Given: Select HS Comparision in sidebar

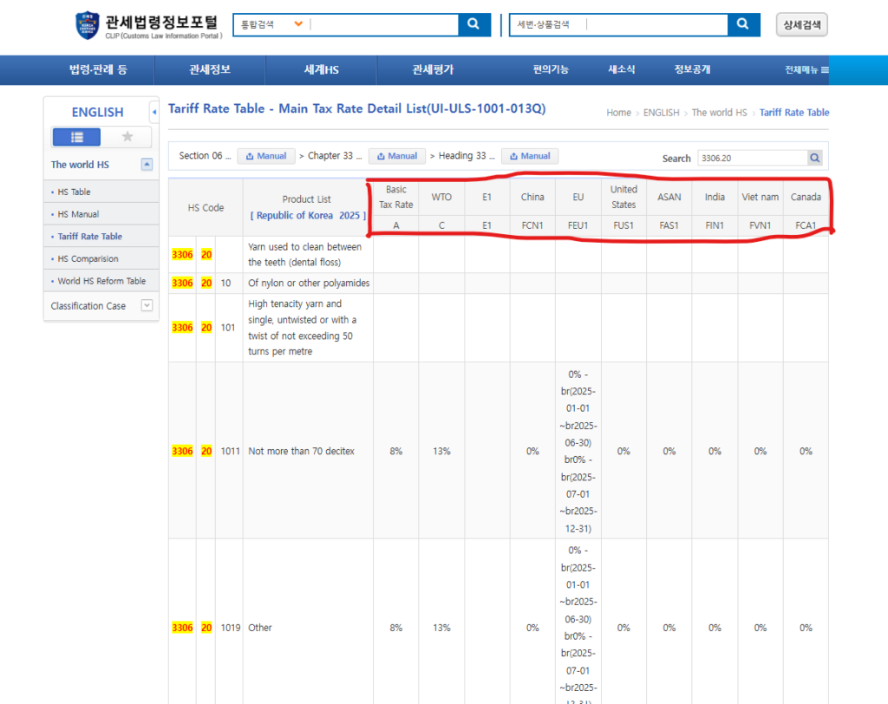Looking at the screenshot, I should [x=88, y=258].
